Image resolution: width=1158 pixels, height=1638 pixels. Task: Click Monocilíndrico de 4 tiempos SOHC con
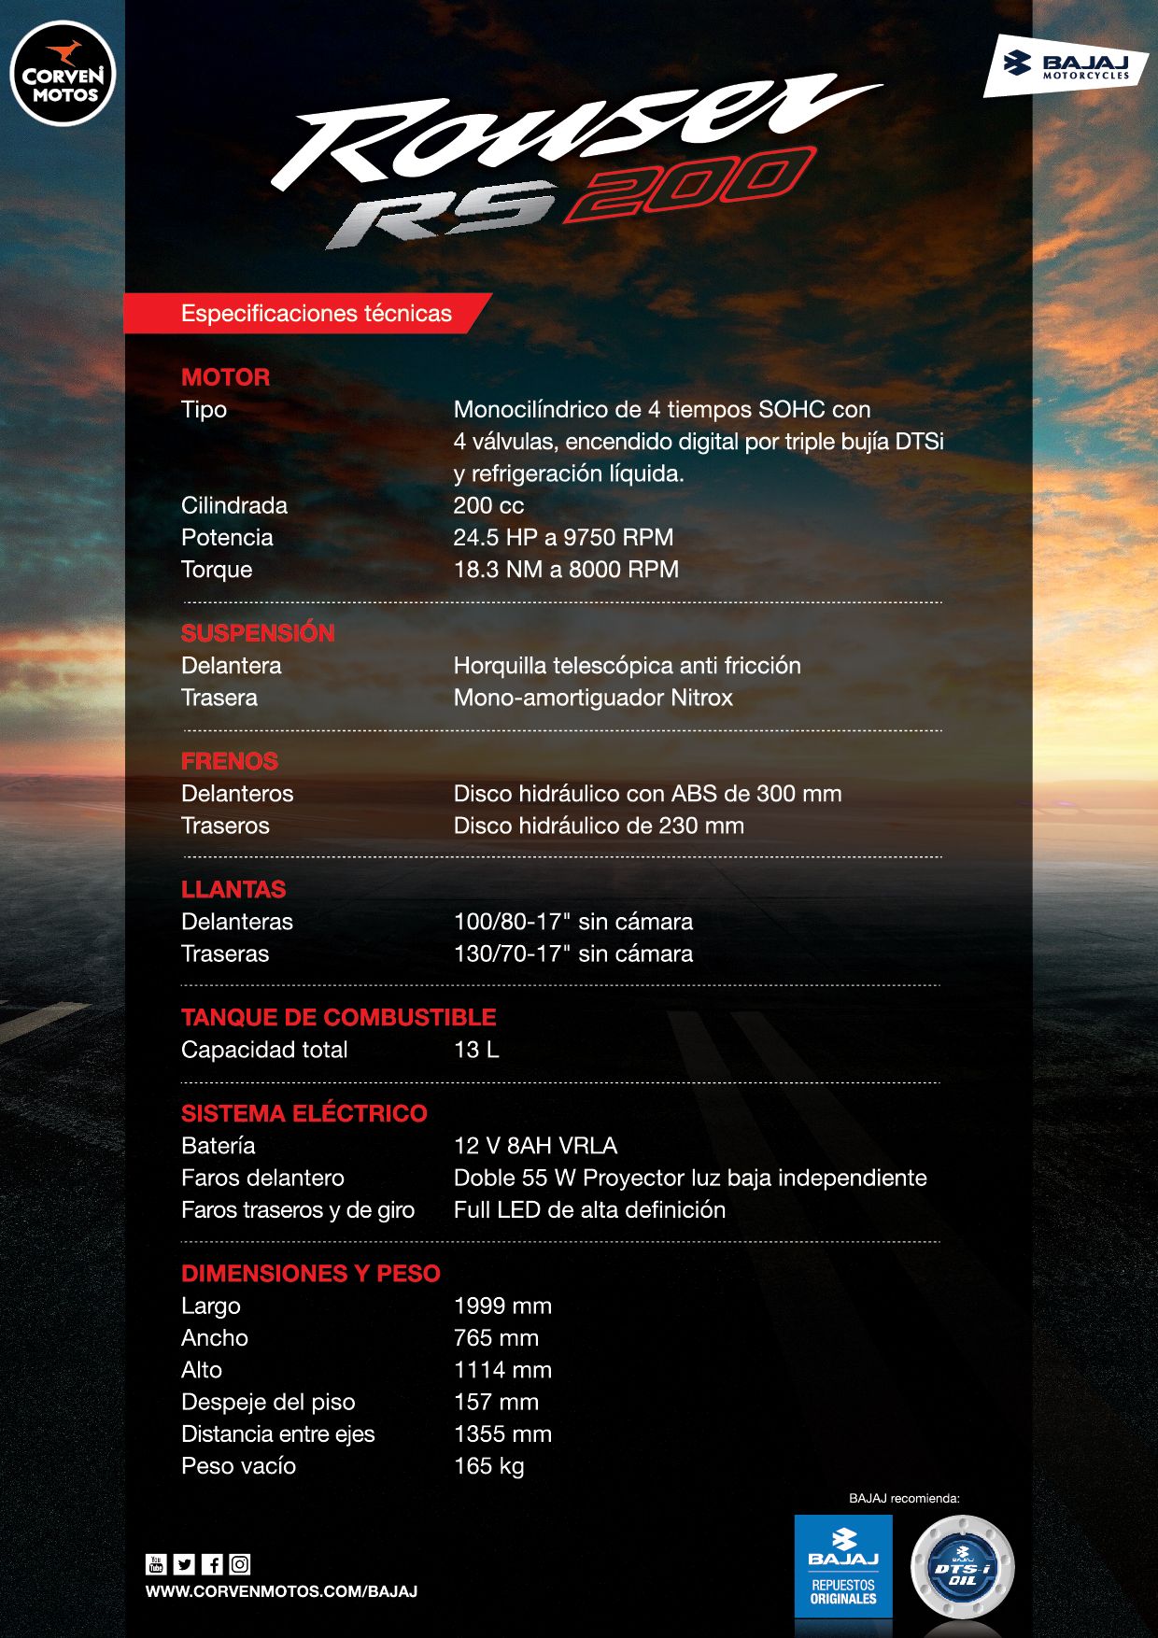pyautogui.click(x=662, y=410)
